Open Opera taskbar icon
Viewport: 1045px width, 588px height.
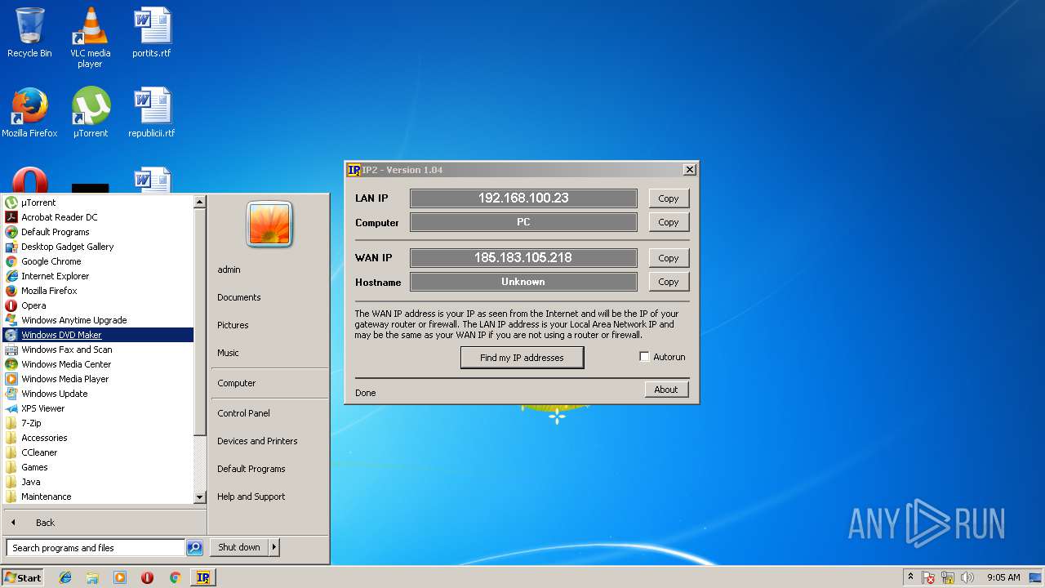click(147, 577)
